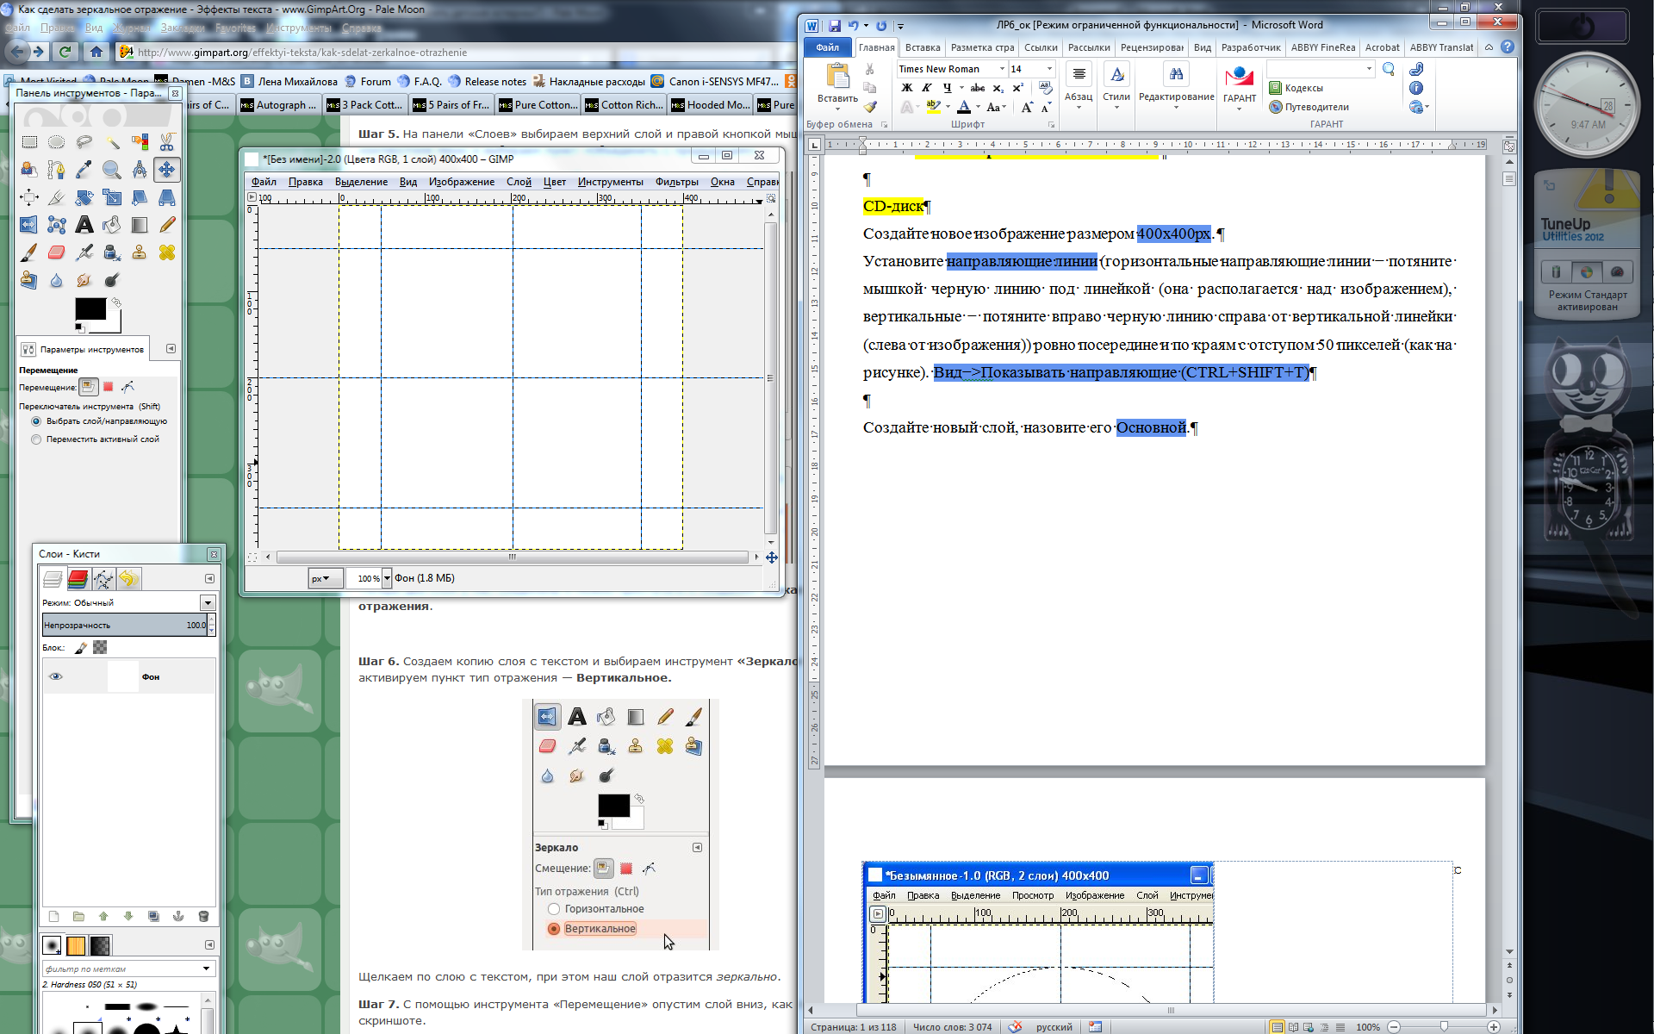
Task: Select the Clone stamp tool
Action: pyautogui.click(x=140, y=252)
